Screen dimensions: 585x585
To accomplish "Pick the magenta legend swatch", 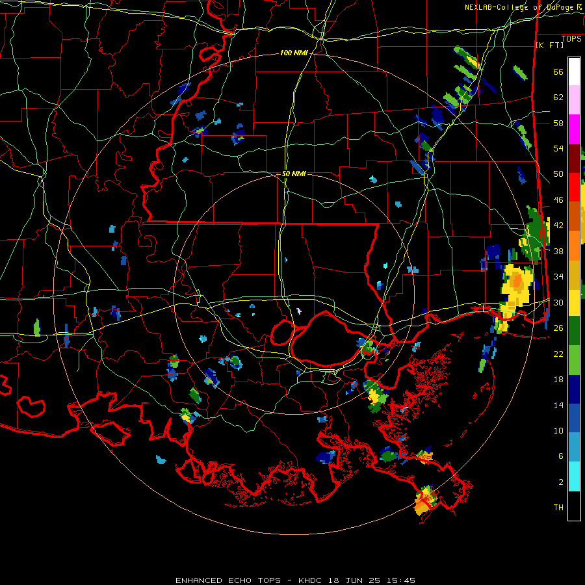I will pyautogui.click(x=574, y=129).
